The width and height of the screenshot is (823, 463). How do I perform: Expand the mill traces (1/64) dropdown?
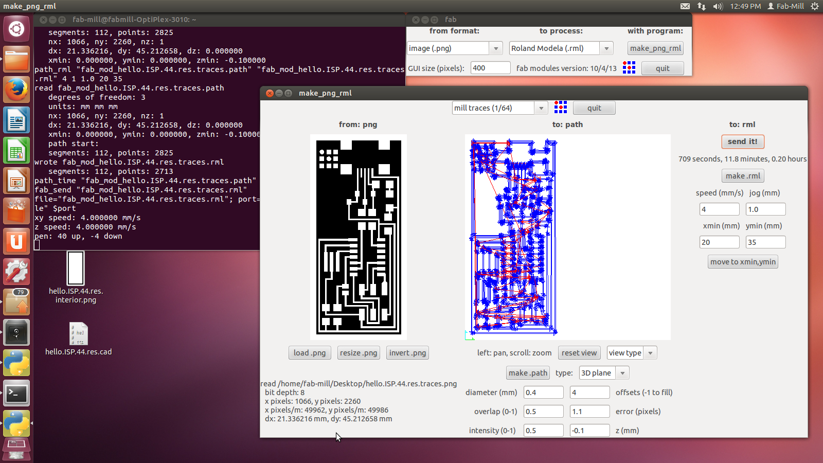(x=541, y=108)
